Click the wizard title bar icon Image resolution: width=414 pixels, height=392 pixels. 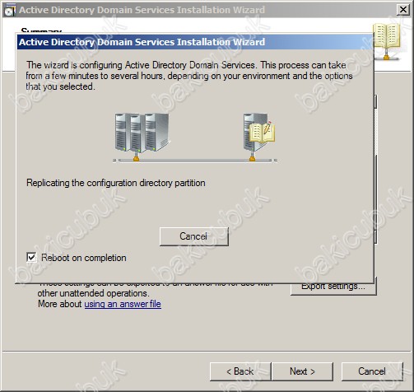(10, 10)
